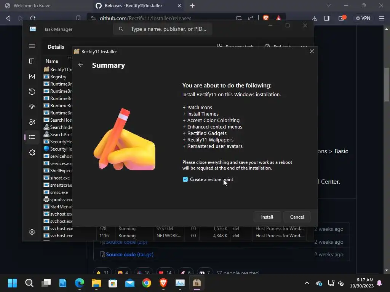This screenshot has width=390, height=292.
Task: Select svchost.exe row with PID 1116
Action: click(175, 236)
